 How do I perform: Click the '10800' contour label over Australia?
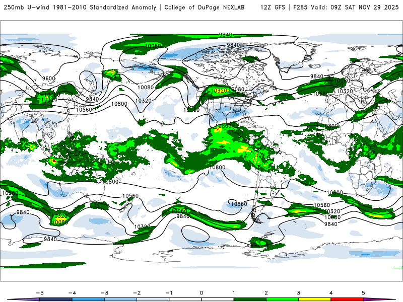point(110,182)
